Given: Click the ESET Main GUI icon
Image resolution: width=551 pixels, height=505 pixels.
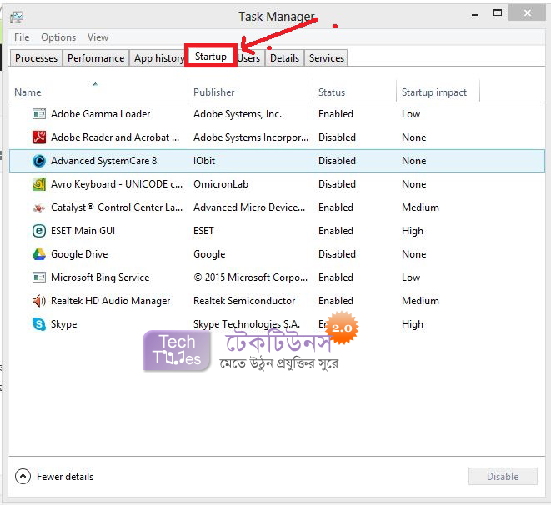Looking at the screenshot, I should pyautogui.click(x=39, y=231).
